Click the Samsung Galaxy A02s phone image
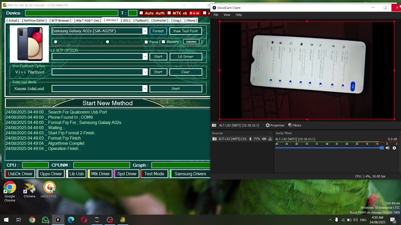The width and height of the screenshot is (401, 225). tap(29, 44)
